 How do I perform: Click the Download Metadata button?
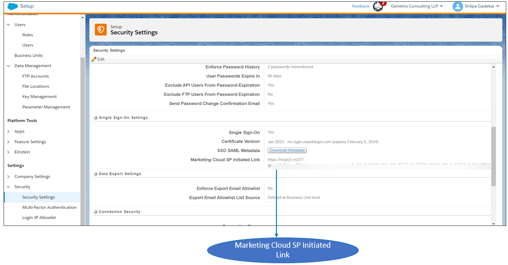click(287, 150)
